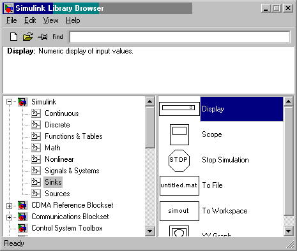Click the Continuous library icon
297x251 pixels.
tap(36, 113)
